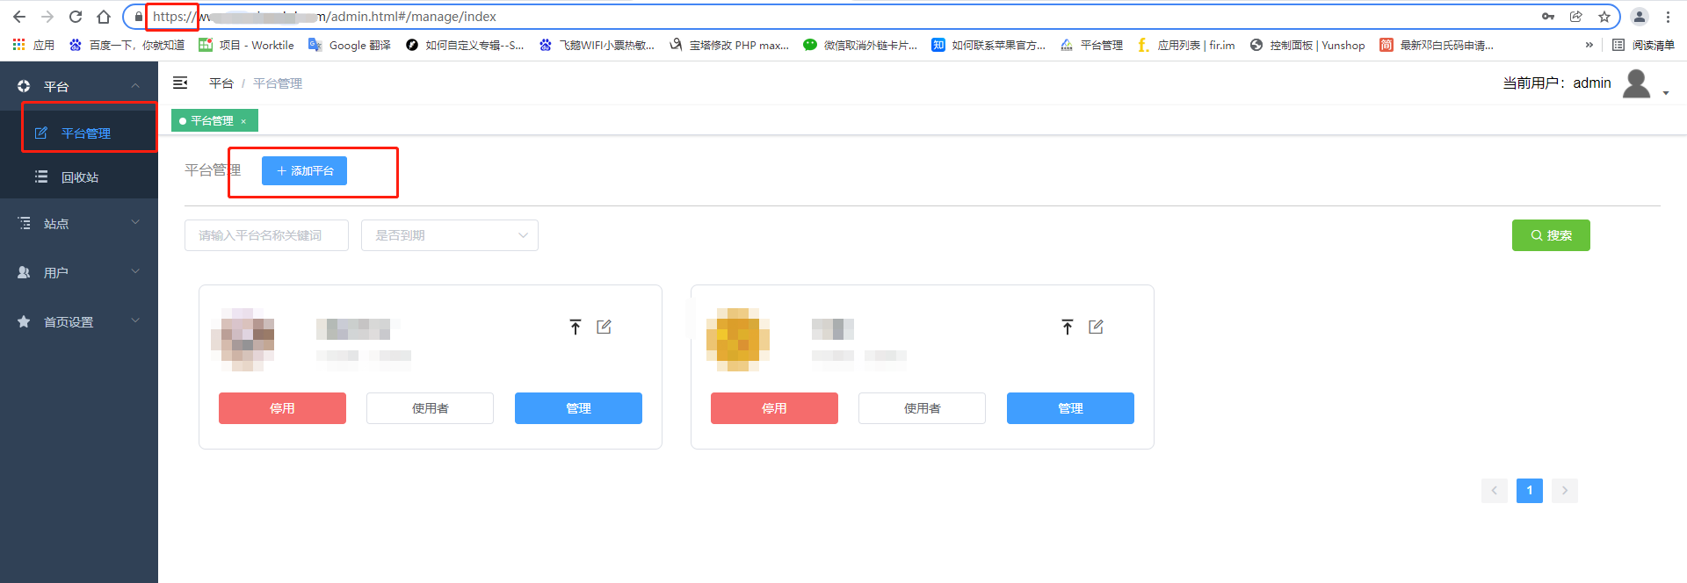Click the edit icon on first platform card
The width and height of the screenshot is (1687, 583).
[x=604, y=327]
